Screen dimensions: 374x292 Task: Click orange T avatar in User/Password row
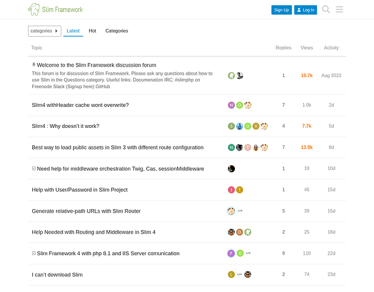[x=240, y=190]
